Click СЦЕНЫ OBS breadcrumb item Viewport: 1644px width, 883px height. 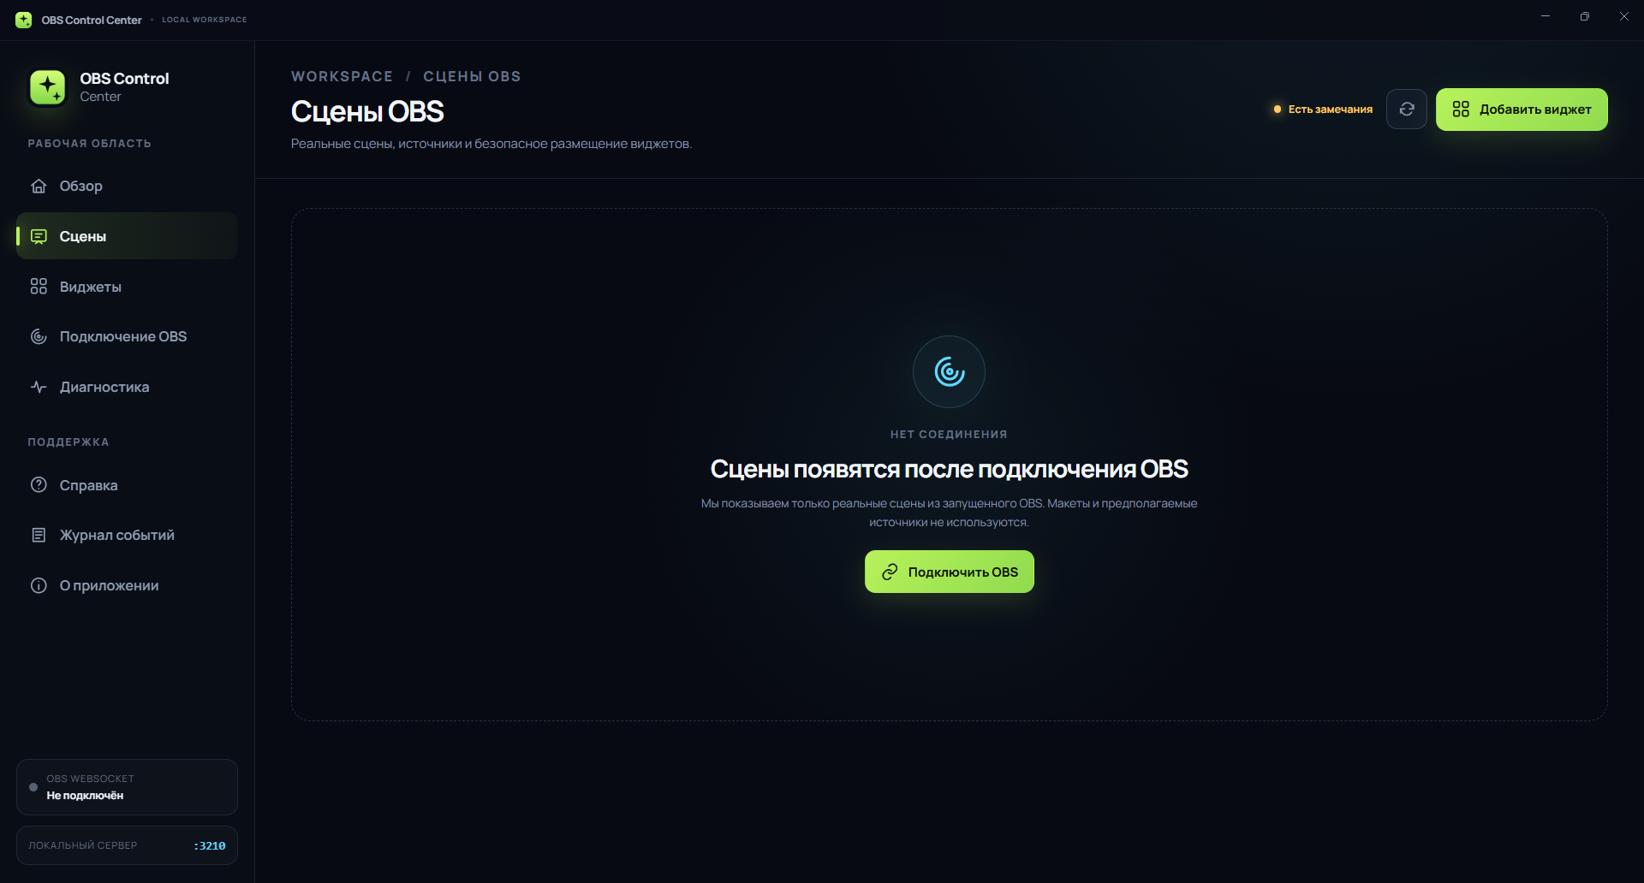[x=472, y=76]
